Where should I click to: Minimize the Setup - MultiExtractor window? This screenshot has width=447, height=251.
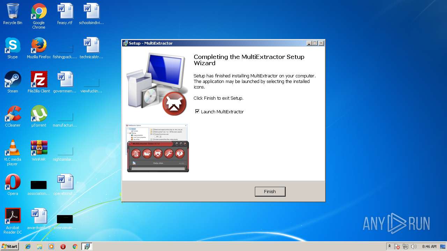click(x=309, y=43)
